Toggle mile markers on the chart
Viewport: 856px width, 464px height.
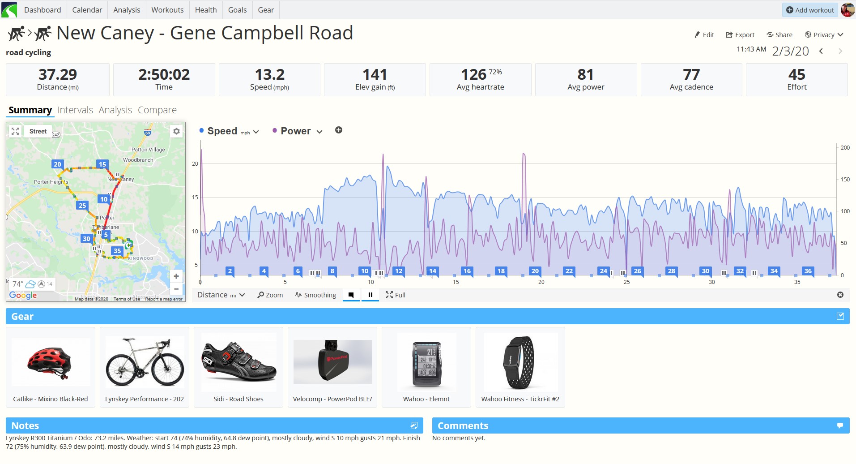[x=351, y=295]
